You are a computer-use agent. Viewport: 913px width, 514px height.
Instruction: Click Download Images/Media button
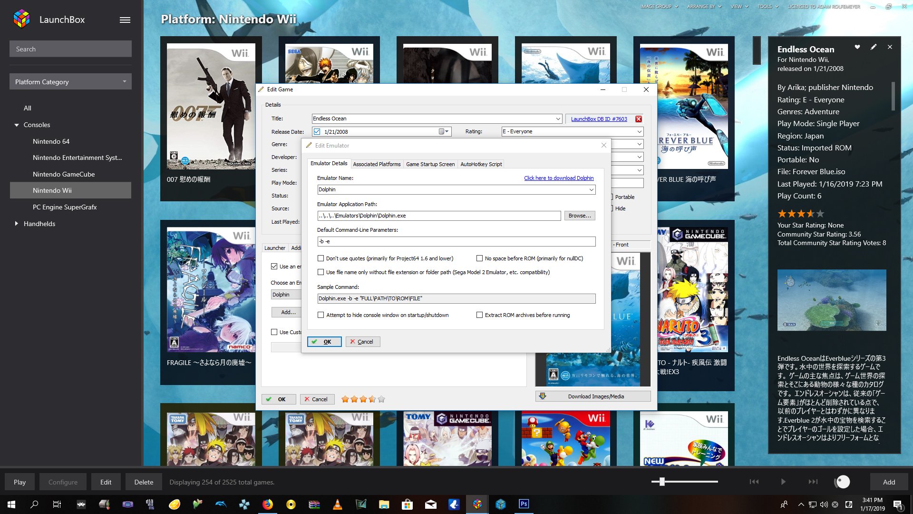point(593,396)
